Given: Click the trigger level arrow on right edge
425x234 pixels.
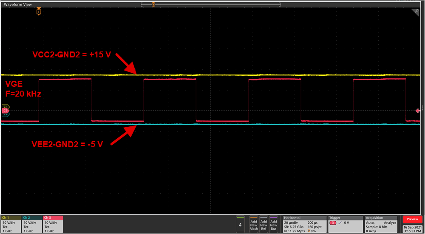Looking at the screenshot, I should (418, 111).
